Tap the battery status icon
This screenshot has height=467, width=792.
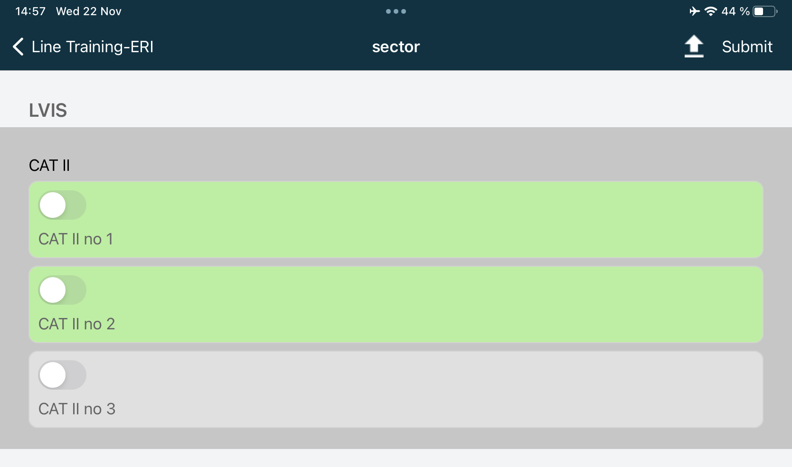point(764,11)
